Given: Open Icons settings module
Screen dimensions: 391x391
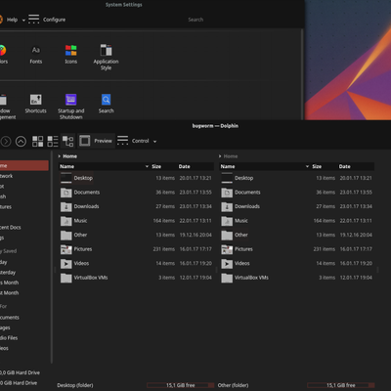Looking at the screenshot, I should (70, 55).
